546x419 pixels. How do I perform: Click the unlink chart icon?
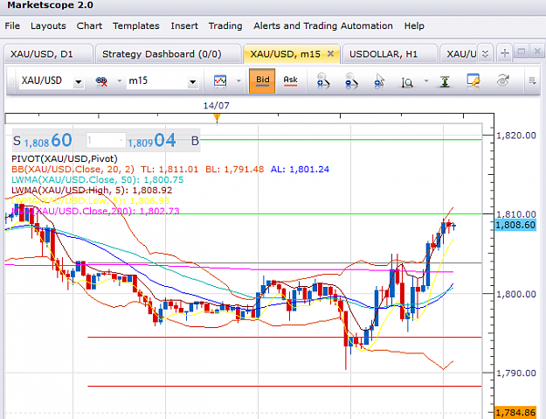tap(101, 81)
